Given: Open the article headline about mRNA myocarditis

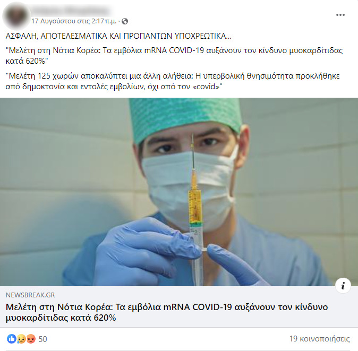Looking at the screenshot, I should pyautogui.click(x=167, y=312).
